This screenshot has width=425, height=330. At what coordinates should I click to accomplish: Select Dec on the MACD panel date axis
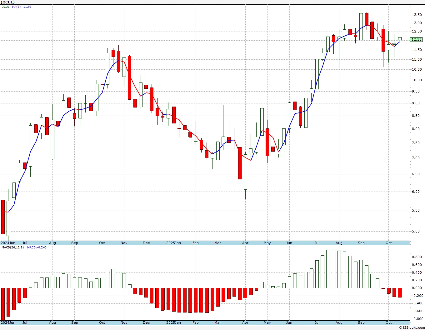point(146,322)
